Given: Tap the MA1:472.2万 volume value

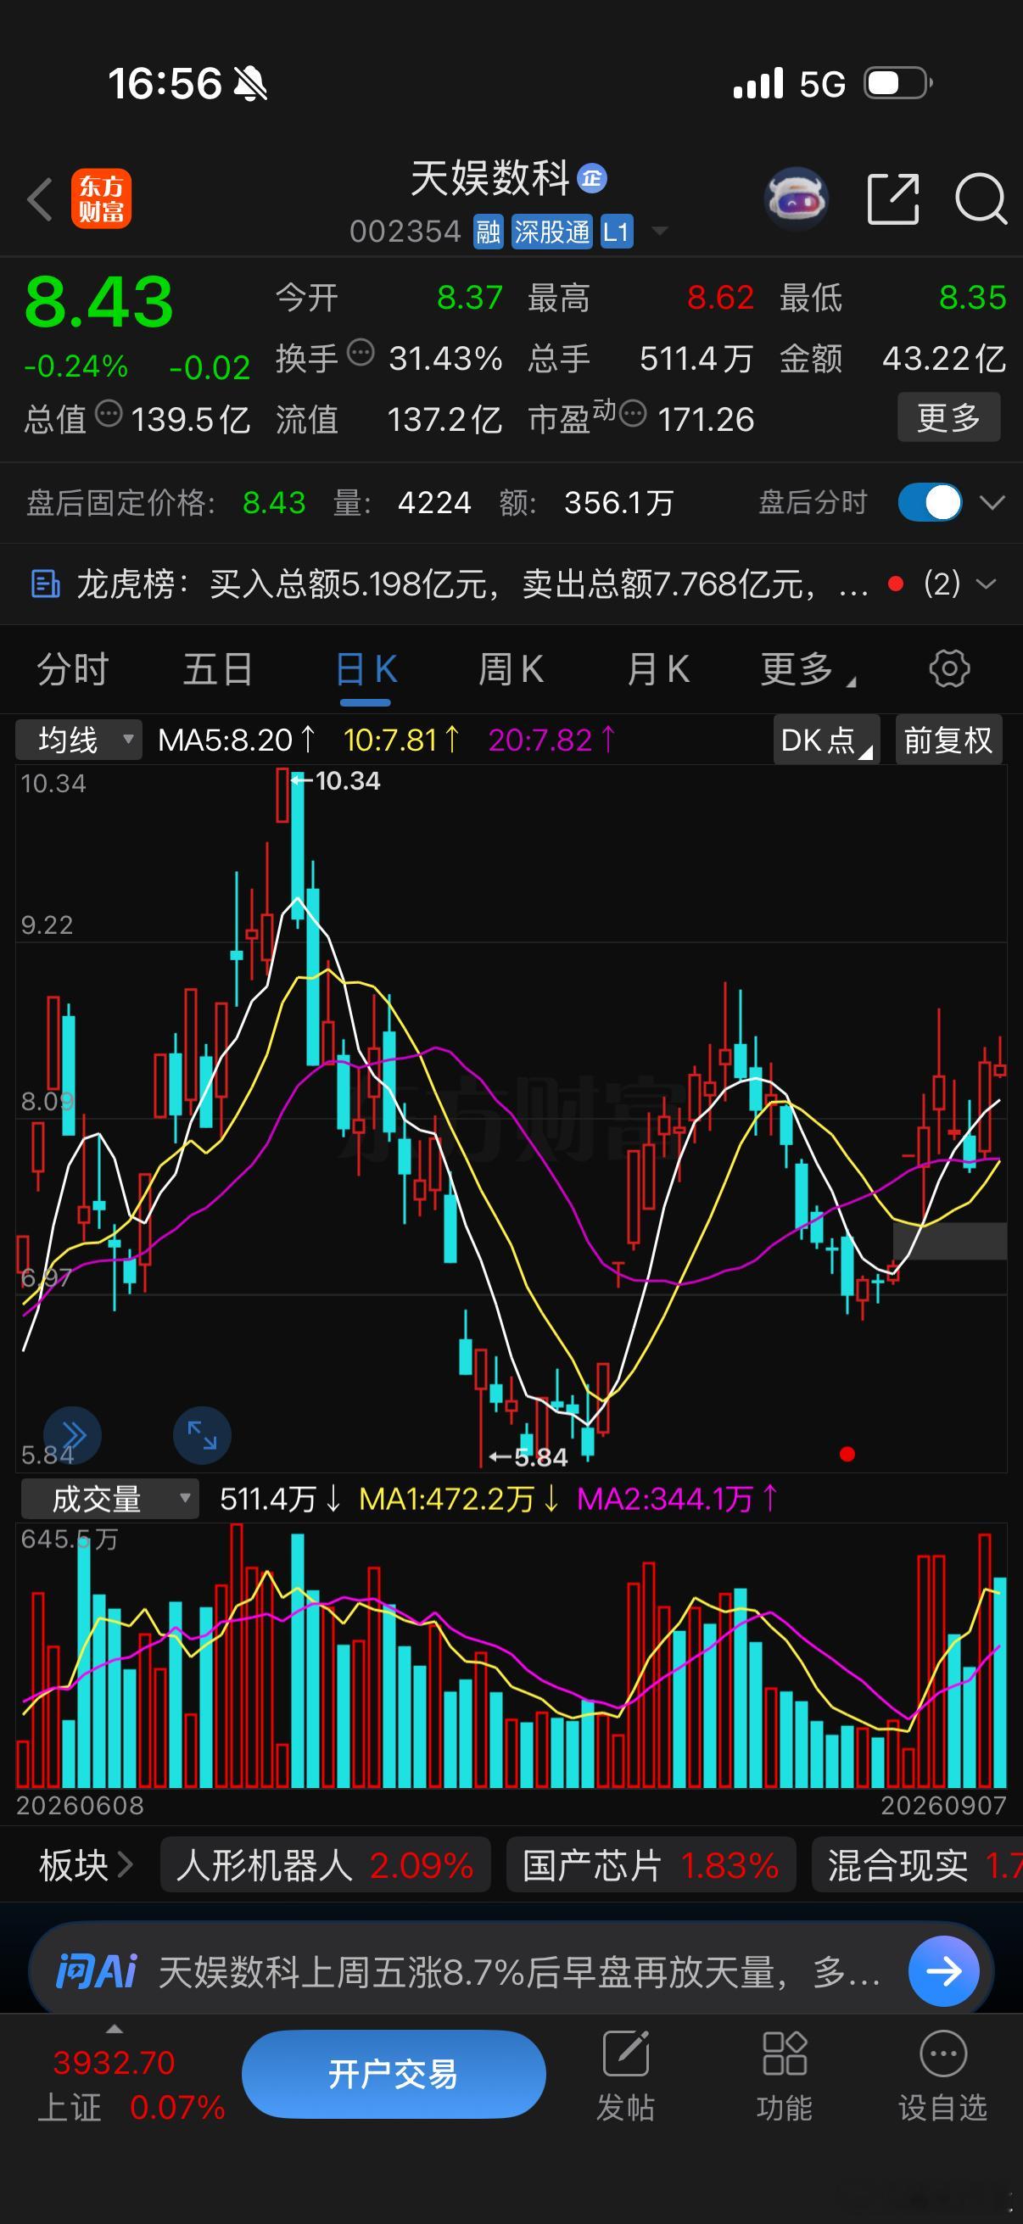Looking at the screenshot, I should 459,1499.
